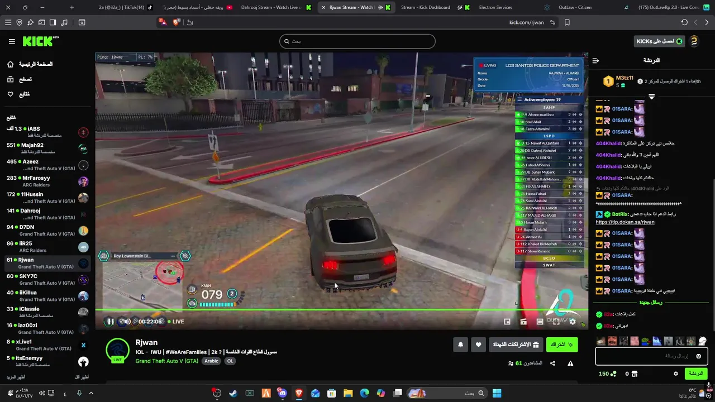Open chat settings gear icon

pos(675,374)
